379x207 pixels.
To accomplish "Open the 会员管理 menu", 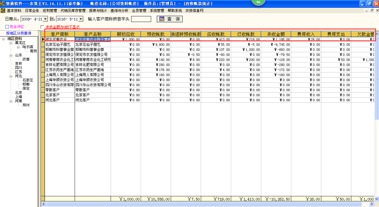I will pos(139,10).
